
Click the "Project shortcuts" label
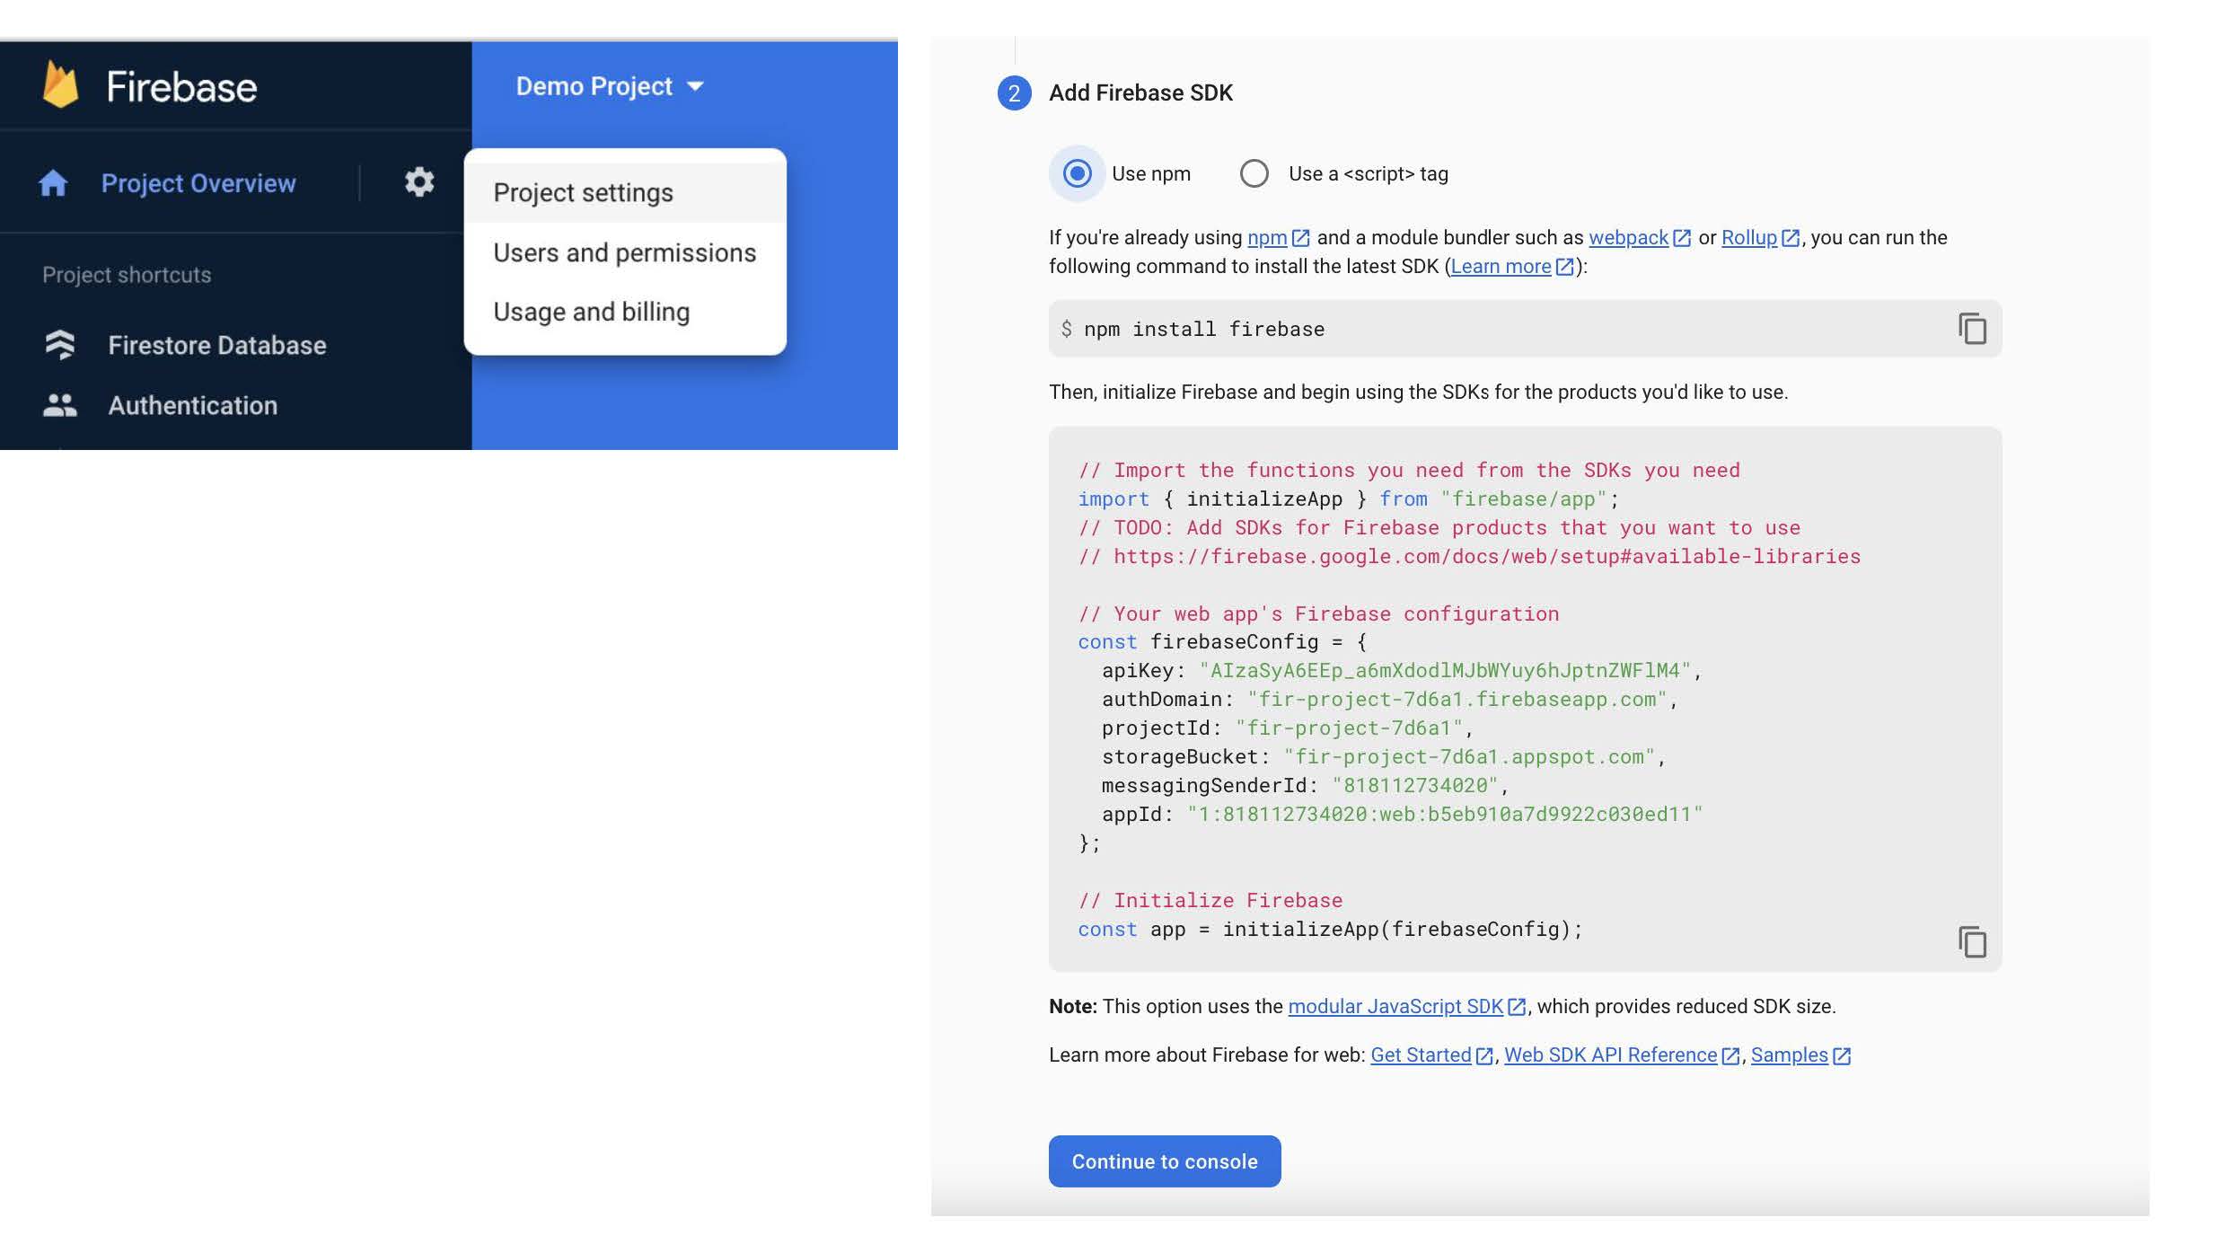click(127, 275)
